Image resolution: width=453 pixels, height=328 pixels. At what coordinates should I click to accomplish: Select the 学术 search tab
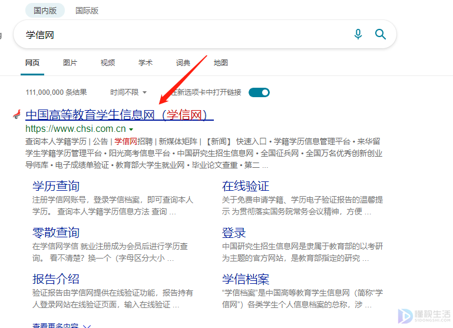click(x=146, y=62)
